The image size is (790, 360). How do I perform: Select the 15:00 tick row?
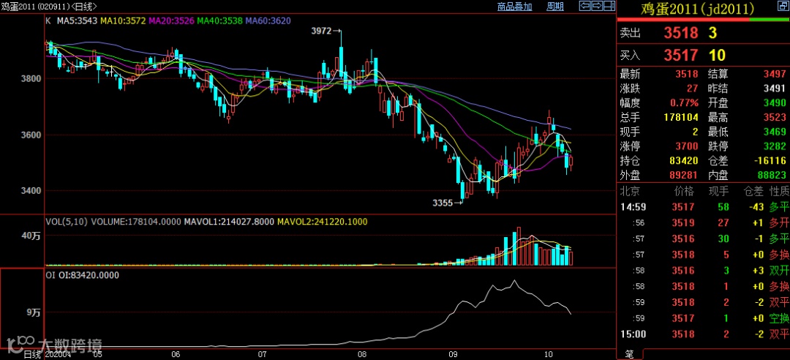[704, 334]
